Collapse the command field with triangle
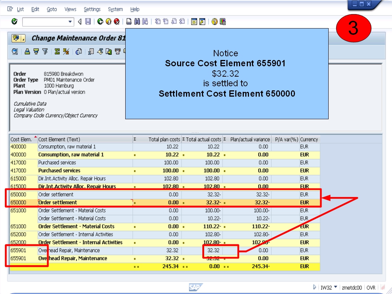This screenshot has height=294, width=392. pyautogui.click(x=80, y=22)
